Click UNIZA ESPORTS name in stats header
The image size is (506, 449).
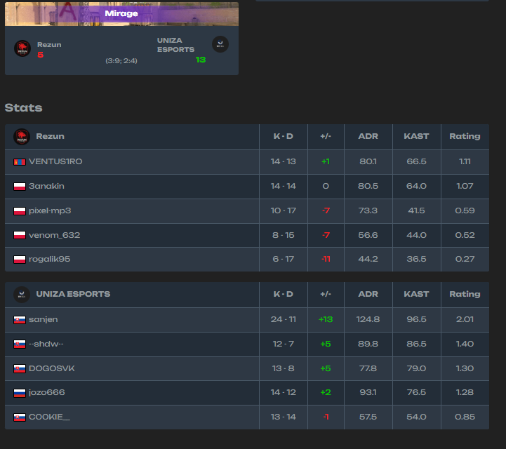click(73, 294)
